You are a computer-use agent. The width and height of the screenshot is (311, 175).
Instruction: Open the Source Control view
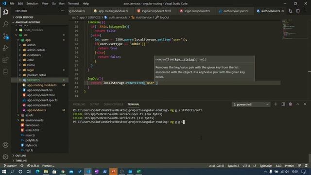5,36
